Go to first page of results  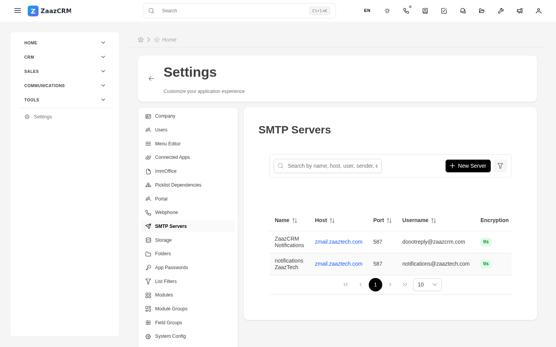point(346,285)
